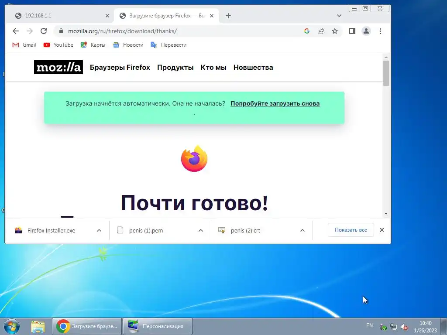
Task: Open the Браузеры Firefox menu
Action: (120, 68)
